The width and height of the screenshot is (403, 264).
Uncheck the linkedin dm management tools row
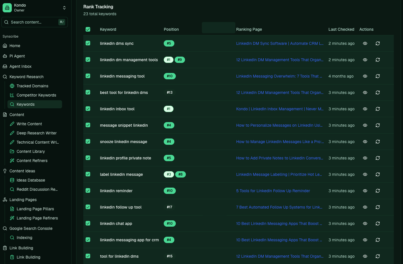(x=88, y=59)
